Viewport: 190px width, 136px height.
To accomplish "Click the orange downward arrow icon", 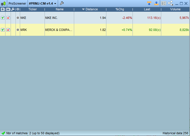I will pyautogui.click(x=149, y=3).
